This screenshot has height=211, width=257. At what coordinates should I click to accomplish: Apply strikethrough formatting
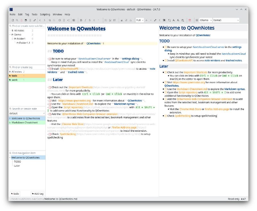click(89, 20)
